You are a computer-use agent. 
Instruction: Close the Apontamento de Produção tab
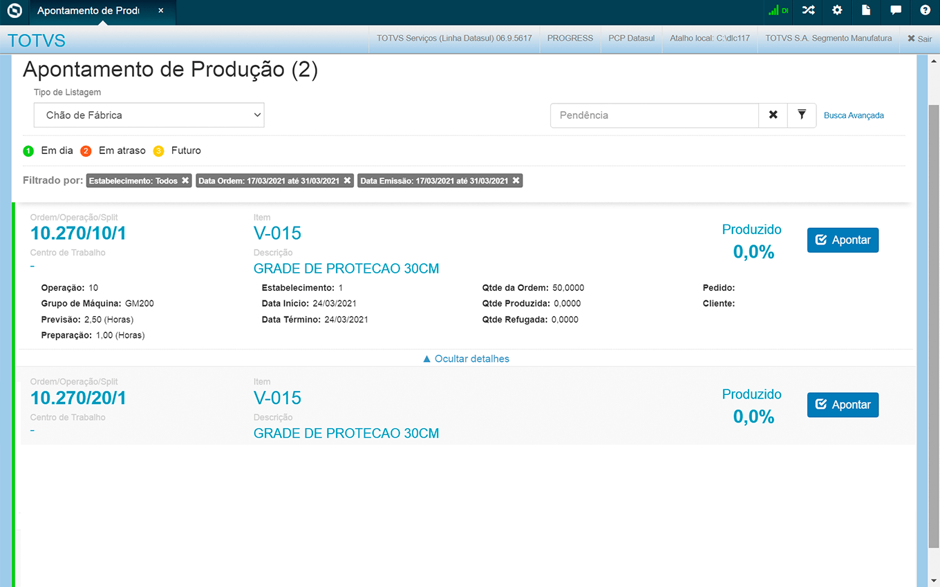click(161, 11)
